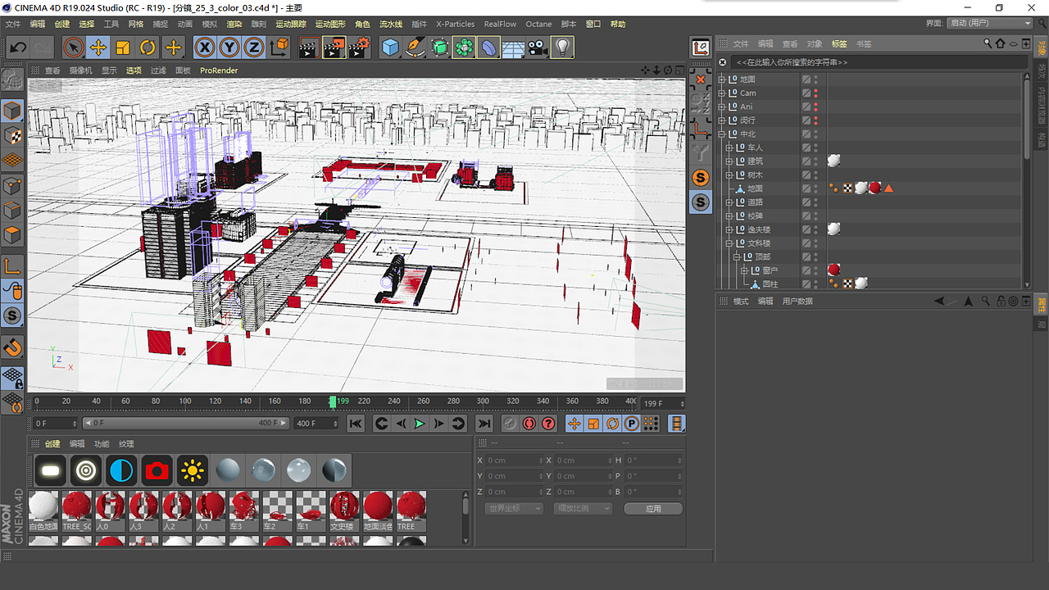Open the Octane menu

coord(538,24)
